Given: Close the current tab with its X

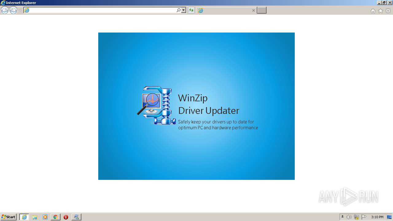Looking at the screenshot, I should point(254,10).
